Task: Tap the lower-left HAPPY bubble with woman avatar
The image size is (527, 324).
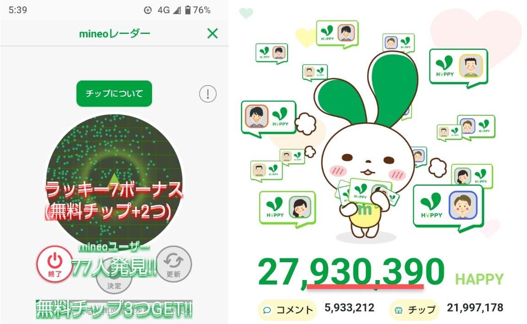Action: [x=288, y=209]
